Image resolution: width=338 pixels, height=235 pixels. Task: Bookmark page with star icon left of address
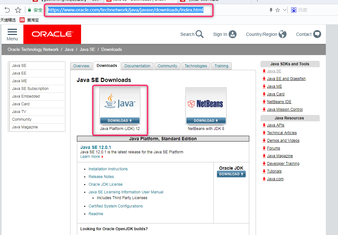18,10
